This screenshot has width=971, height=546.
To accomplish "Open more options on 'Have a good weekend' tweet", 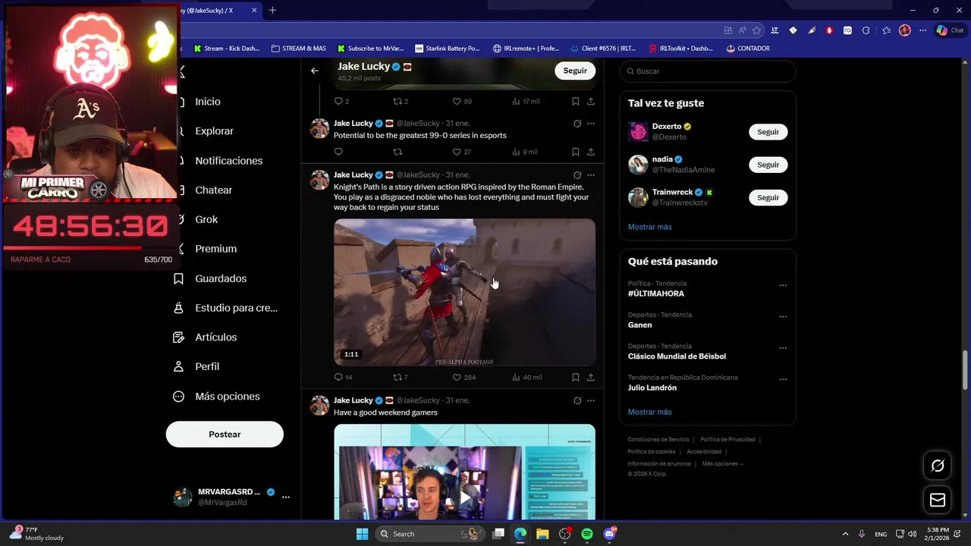I will (x=590, y=400).
